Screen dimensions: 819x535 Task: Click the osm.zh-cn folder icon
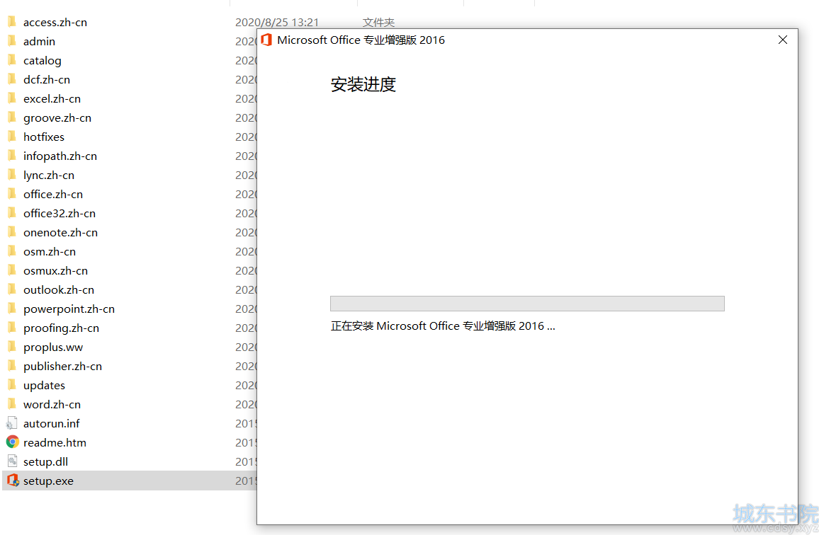pyautogui.click(x=12, y=251)
